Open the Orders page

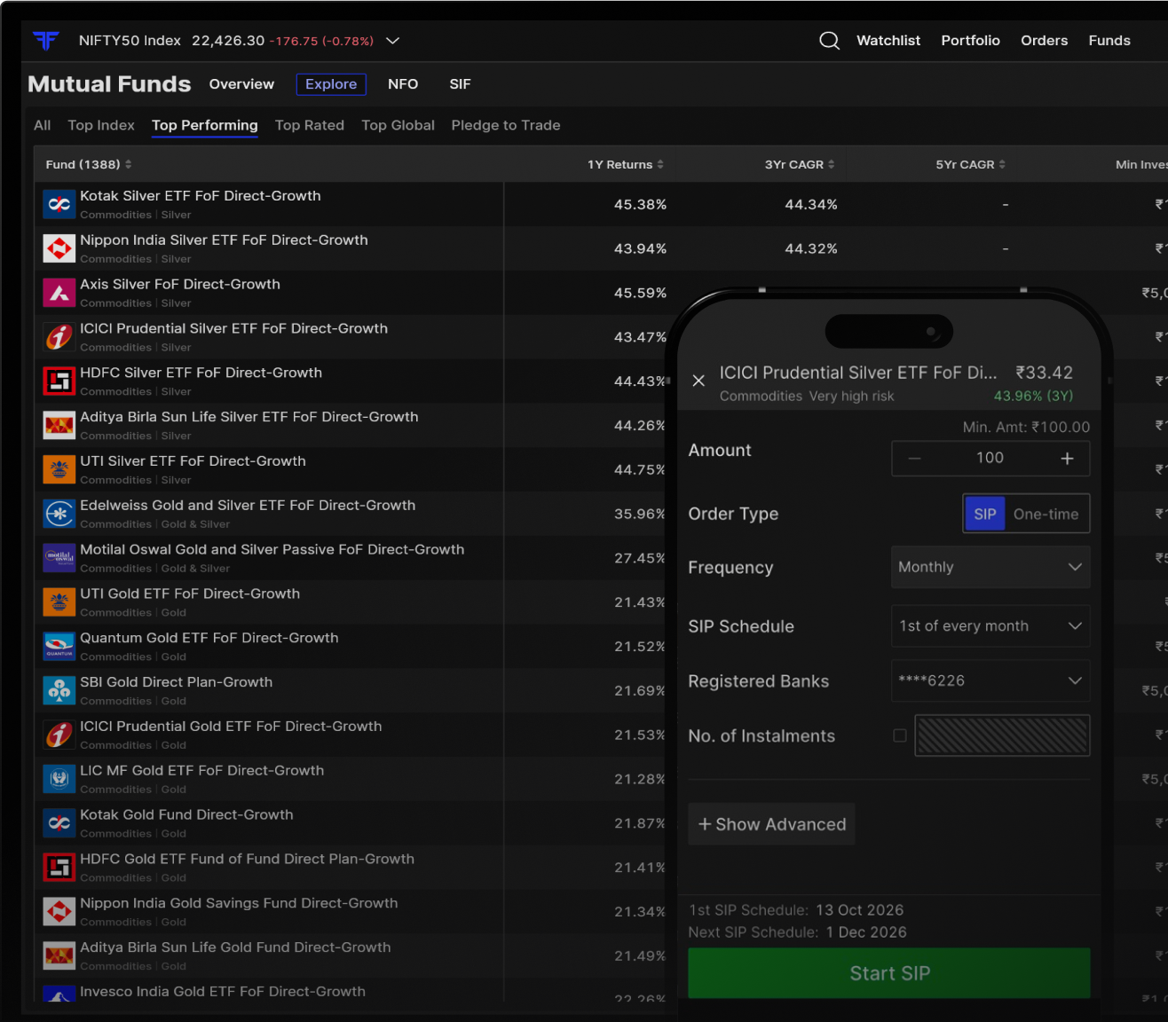(1045, 41)
